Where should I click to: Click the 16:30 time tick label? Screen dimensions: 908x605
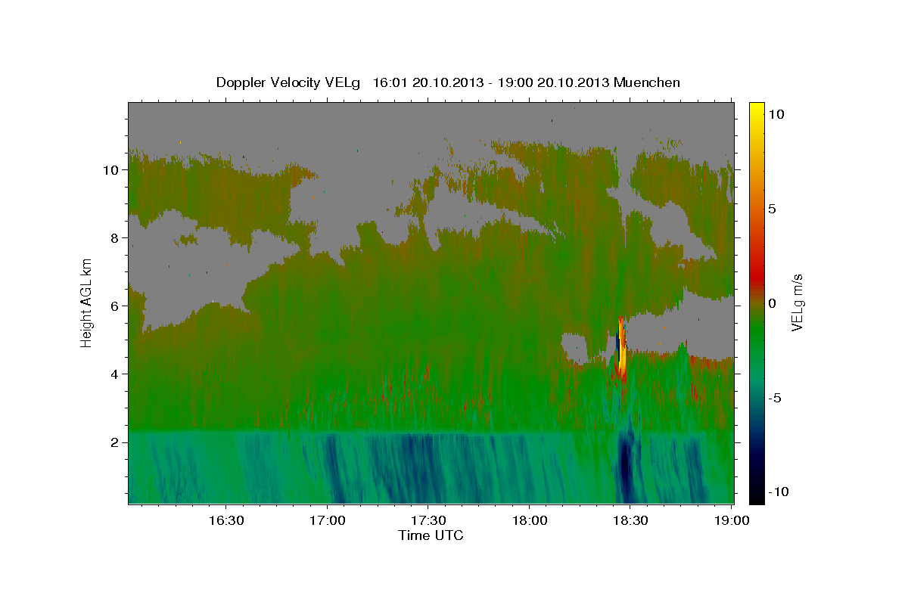(x=225, y=521)
